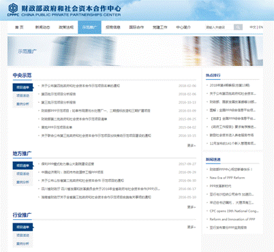Image resolution: width=274 pixels, height=252 pixels.
Task: Expand 更多 link in 中央示范 section
Action: pyautogui.click(x=192, y=146)
